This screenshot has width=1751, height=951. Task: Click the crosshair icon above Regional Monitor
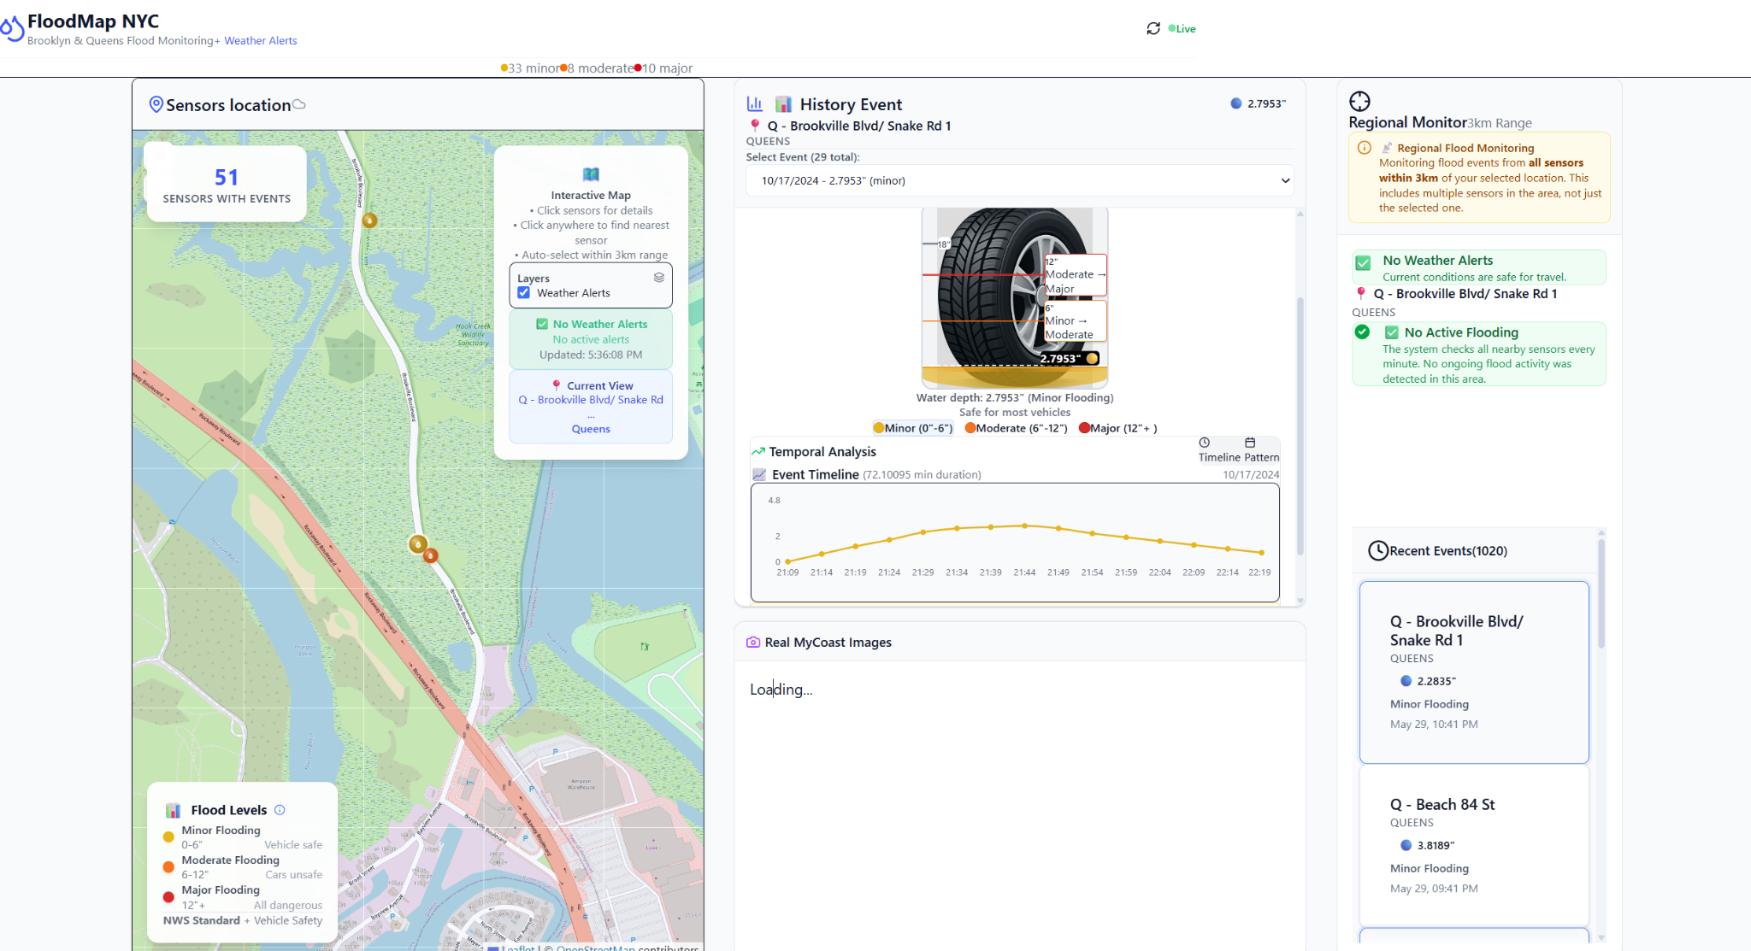1359,101
